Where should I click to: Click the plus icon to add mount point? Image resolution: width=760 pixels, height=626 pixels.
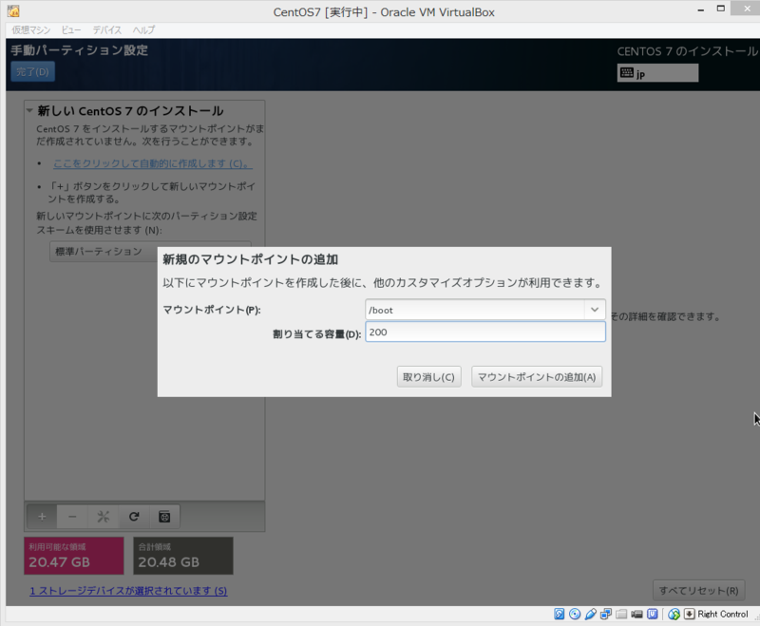click(41, 516)
